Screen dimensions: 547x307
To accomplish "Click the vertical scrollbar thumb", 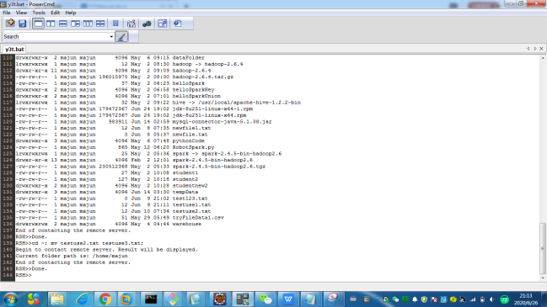I will 543,248.
